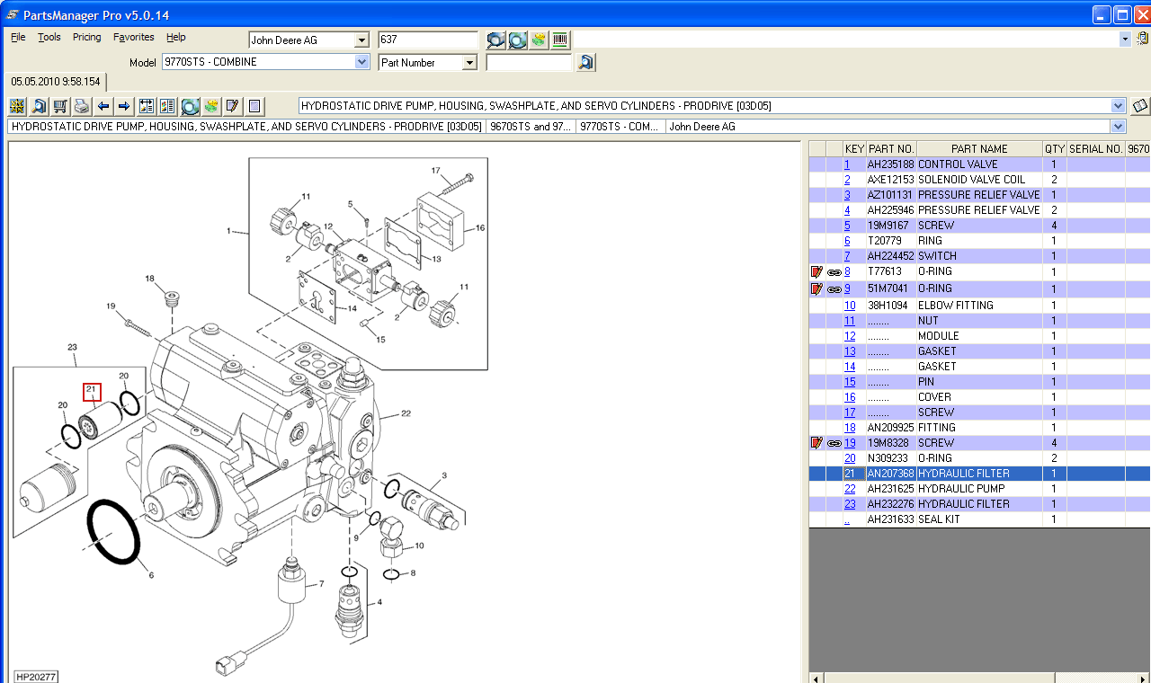
Task: Click the first split-layout icon after the arrows
Action: (x=147, y=106)
